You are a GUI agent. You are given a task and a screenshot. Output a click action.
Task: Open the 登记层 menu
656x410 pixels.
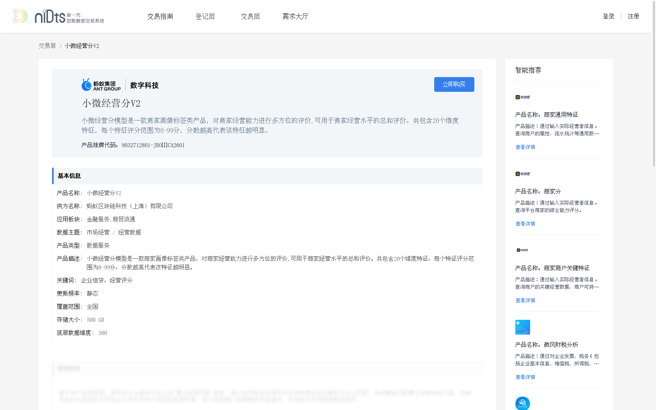click(205, 16)
